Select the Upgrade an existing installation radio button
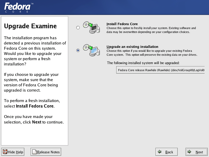Viewport: 209px width, 157px height. click(x=78, y=50)
